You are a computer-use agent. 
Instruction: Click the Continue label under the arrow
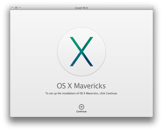point(81,111)
